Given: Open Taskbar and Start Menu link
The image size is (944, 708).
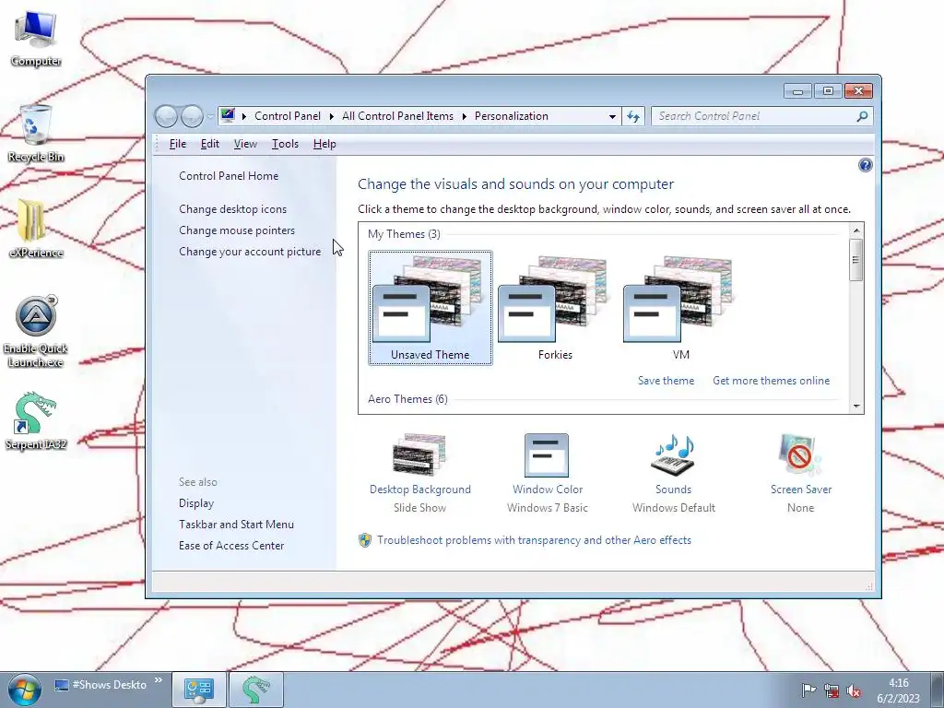Looking at the screenshot, I should pyautogui.click(x=236, y=525).
